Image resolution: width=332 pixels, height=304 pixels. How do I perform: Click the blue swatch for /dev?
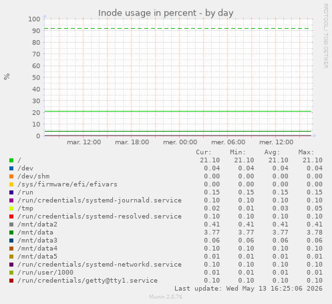(x=11, y=168)
